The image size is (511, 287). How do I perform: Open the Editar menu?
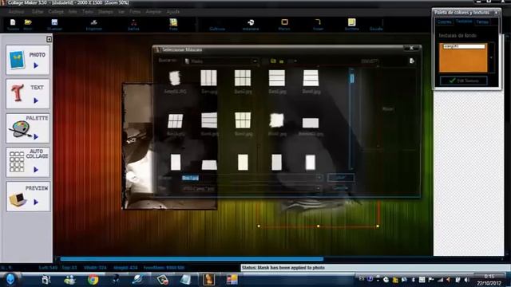pyautogui.click(x=38, y=11)
